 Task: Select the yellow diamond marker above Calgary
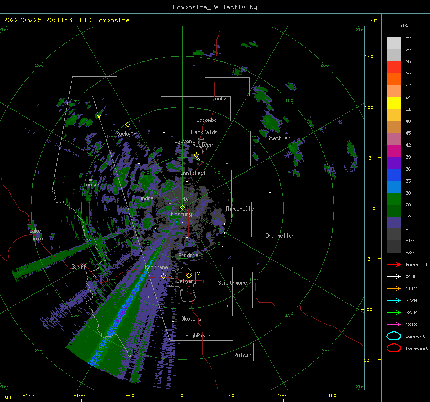189,275
